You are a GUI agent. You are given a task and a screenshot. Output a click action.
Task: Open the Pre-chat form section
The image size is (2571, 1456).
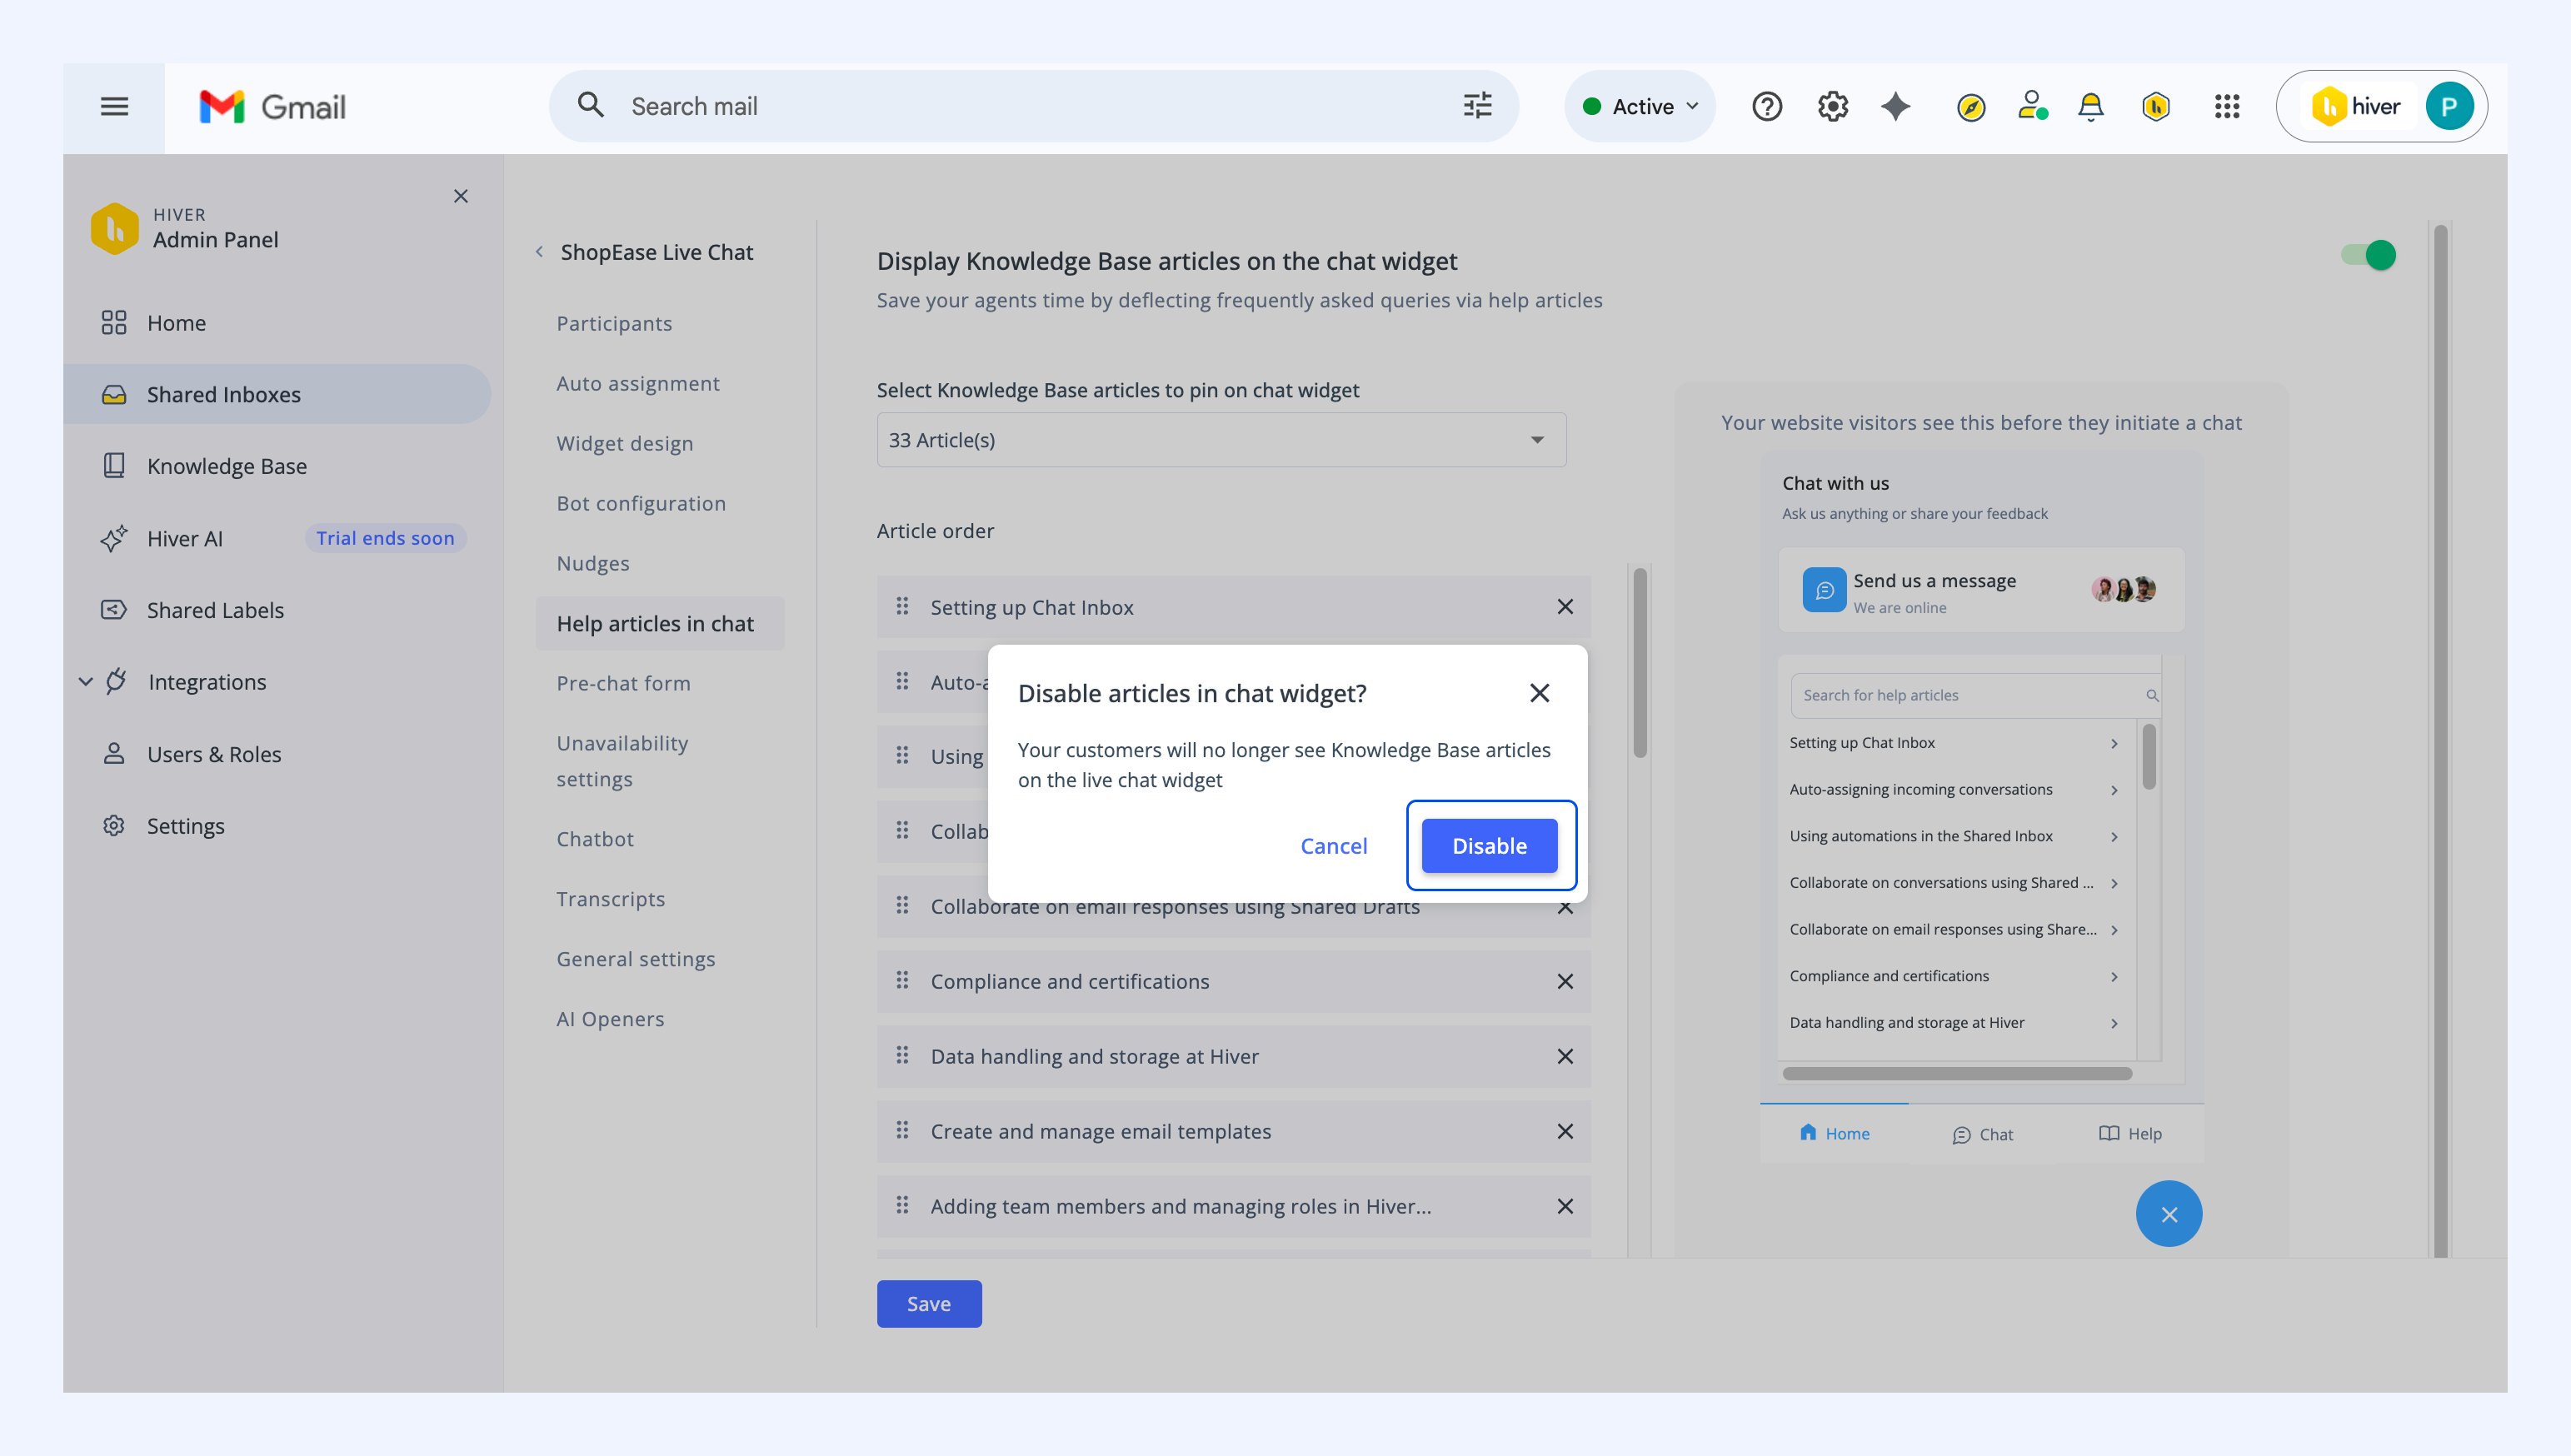[x=623, y=683]
